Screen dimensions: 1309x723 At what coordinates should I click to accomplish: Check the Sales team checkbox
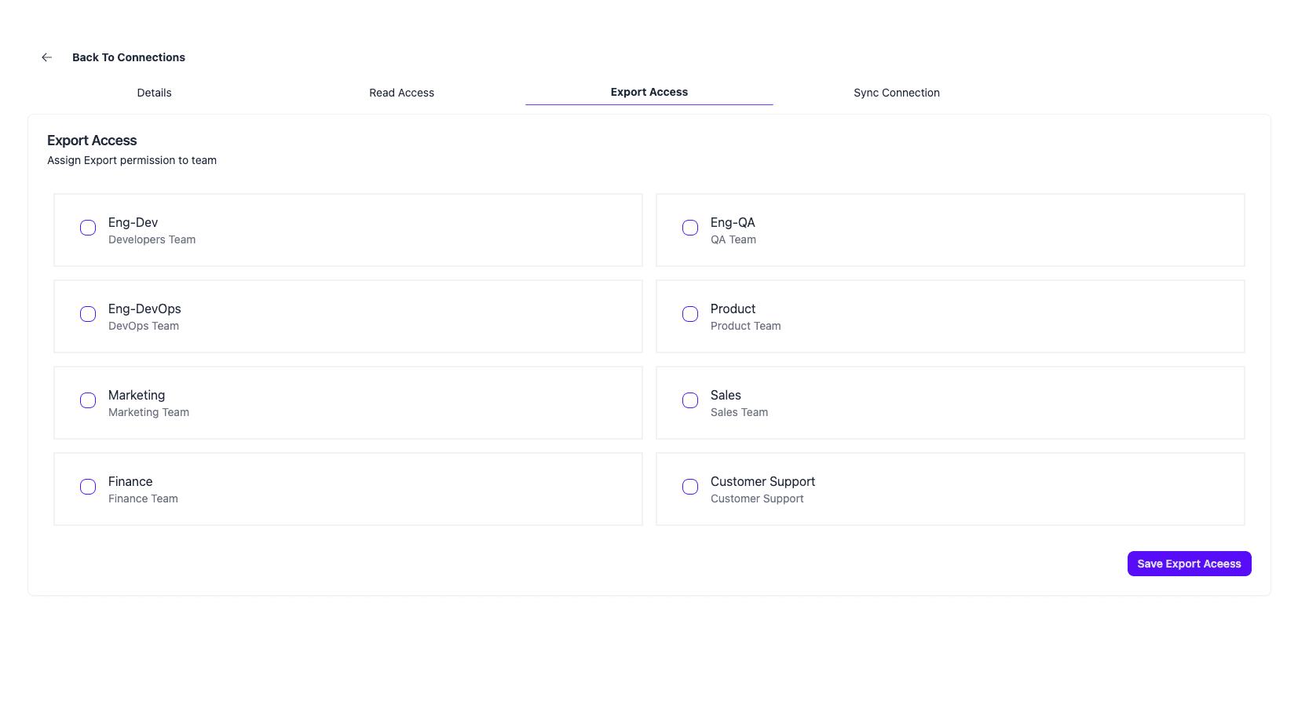pos(690,400)
